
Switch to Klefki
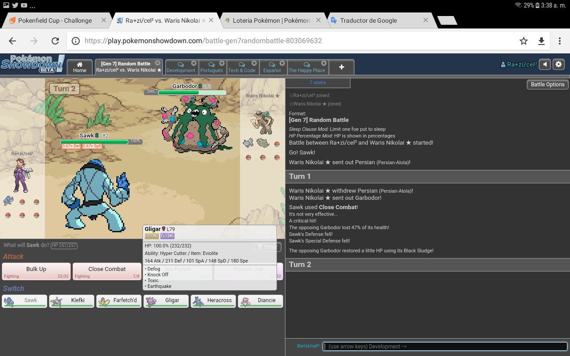pos(72,301)
